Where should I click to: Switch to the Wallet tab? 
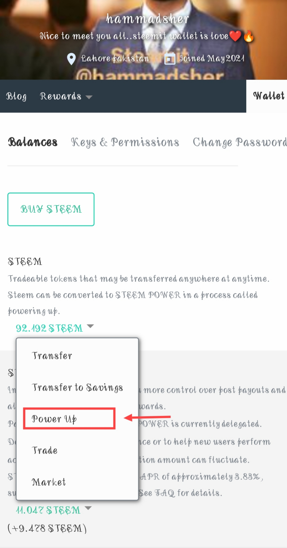pyautogui.click(x=268, y=96)
